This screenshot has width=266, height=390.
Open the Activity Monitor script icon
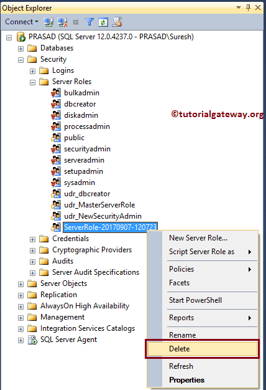point(117,22)
